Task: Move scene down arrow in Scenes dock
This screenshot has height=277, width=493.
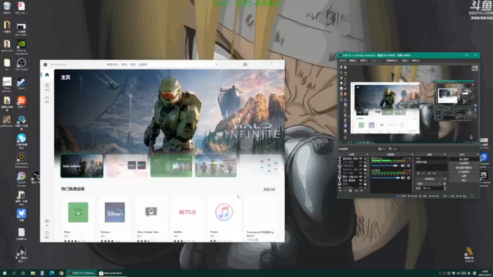Action: click(x=434, y=174)
